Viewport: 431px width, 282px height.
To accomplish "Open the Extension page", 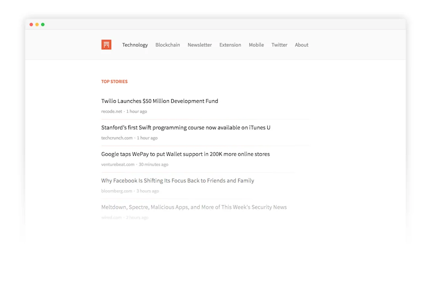I will [230, 45].
